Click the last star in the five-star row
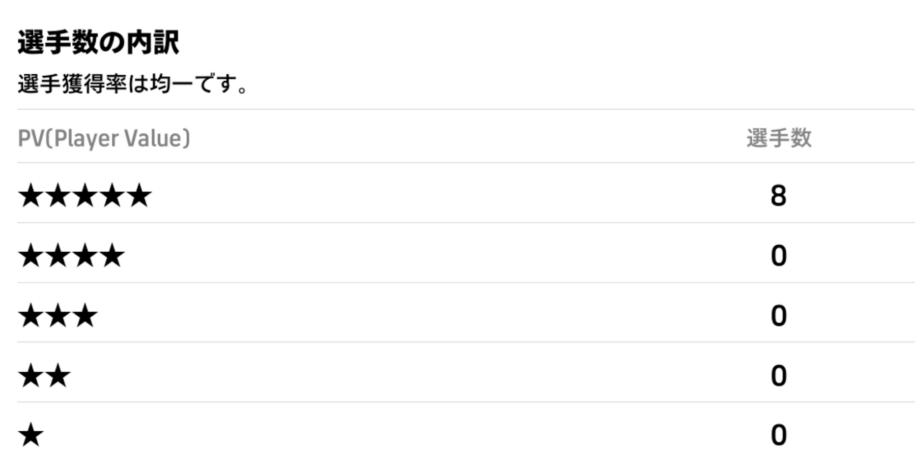 point(139,196)
